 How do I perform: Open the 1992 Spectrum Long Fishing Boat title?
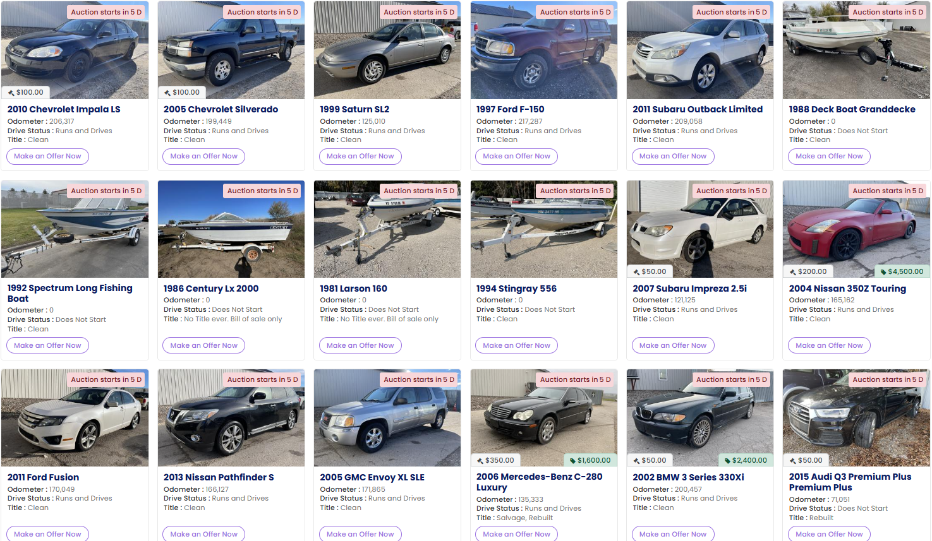click(x=70, y=293)
